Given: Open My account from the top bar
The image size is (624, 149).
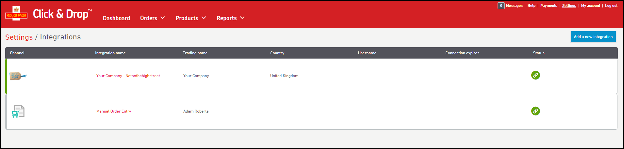Looking at the screenshot, I should pyautogui.click(x=590, y=6).
